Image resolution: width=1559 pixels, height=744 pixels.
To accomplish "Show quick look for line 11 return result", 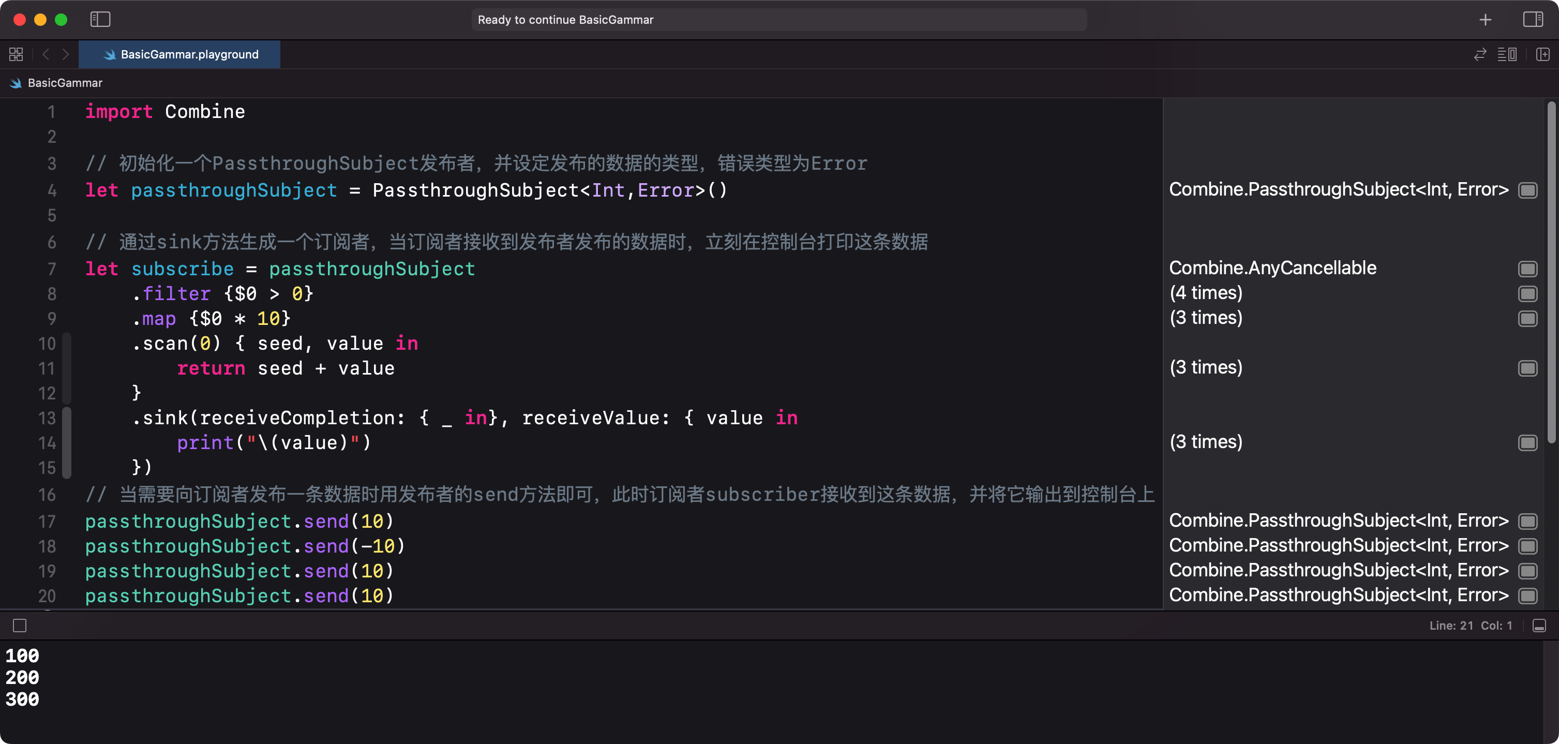I will coord(1527,368).
